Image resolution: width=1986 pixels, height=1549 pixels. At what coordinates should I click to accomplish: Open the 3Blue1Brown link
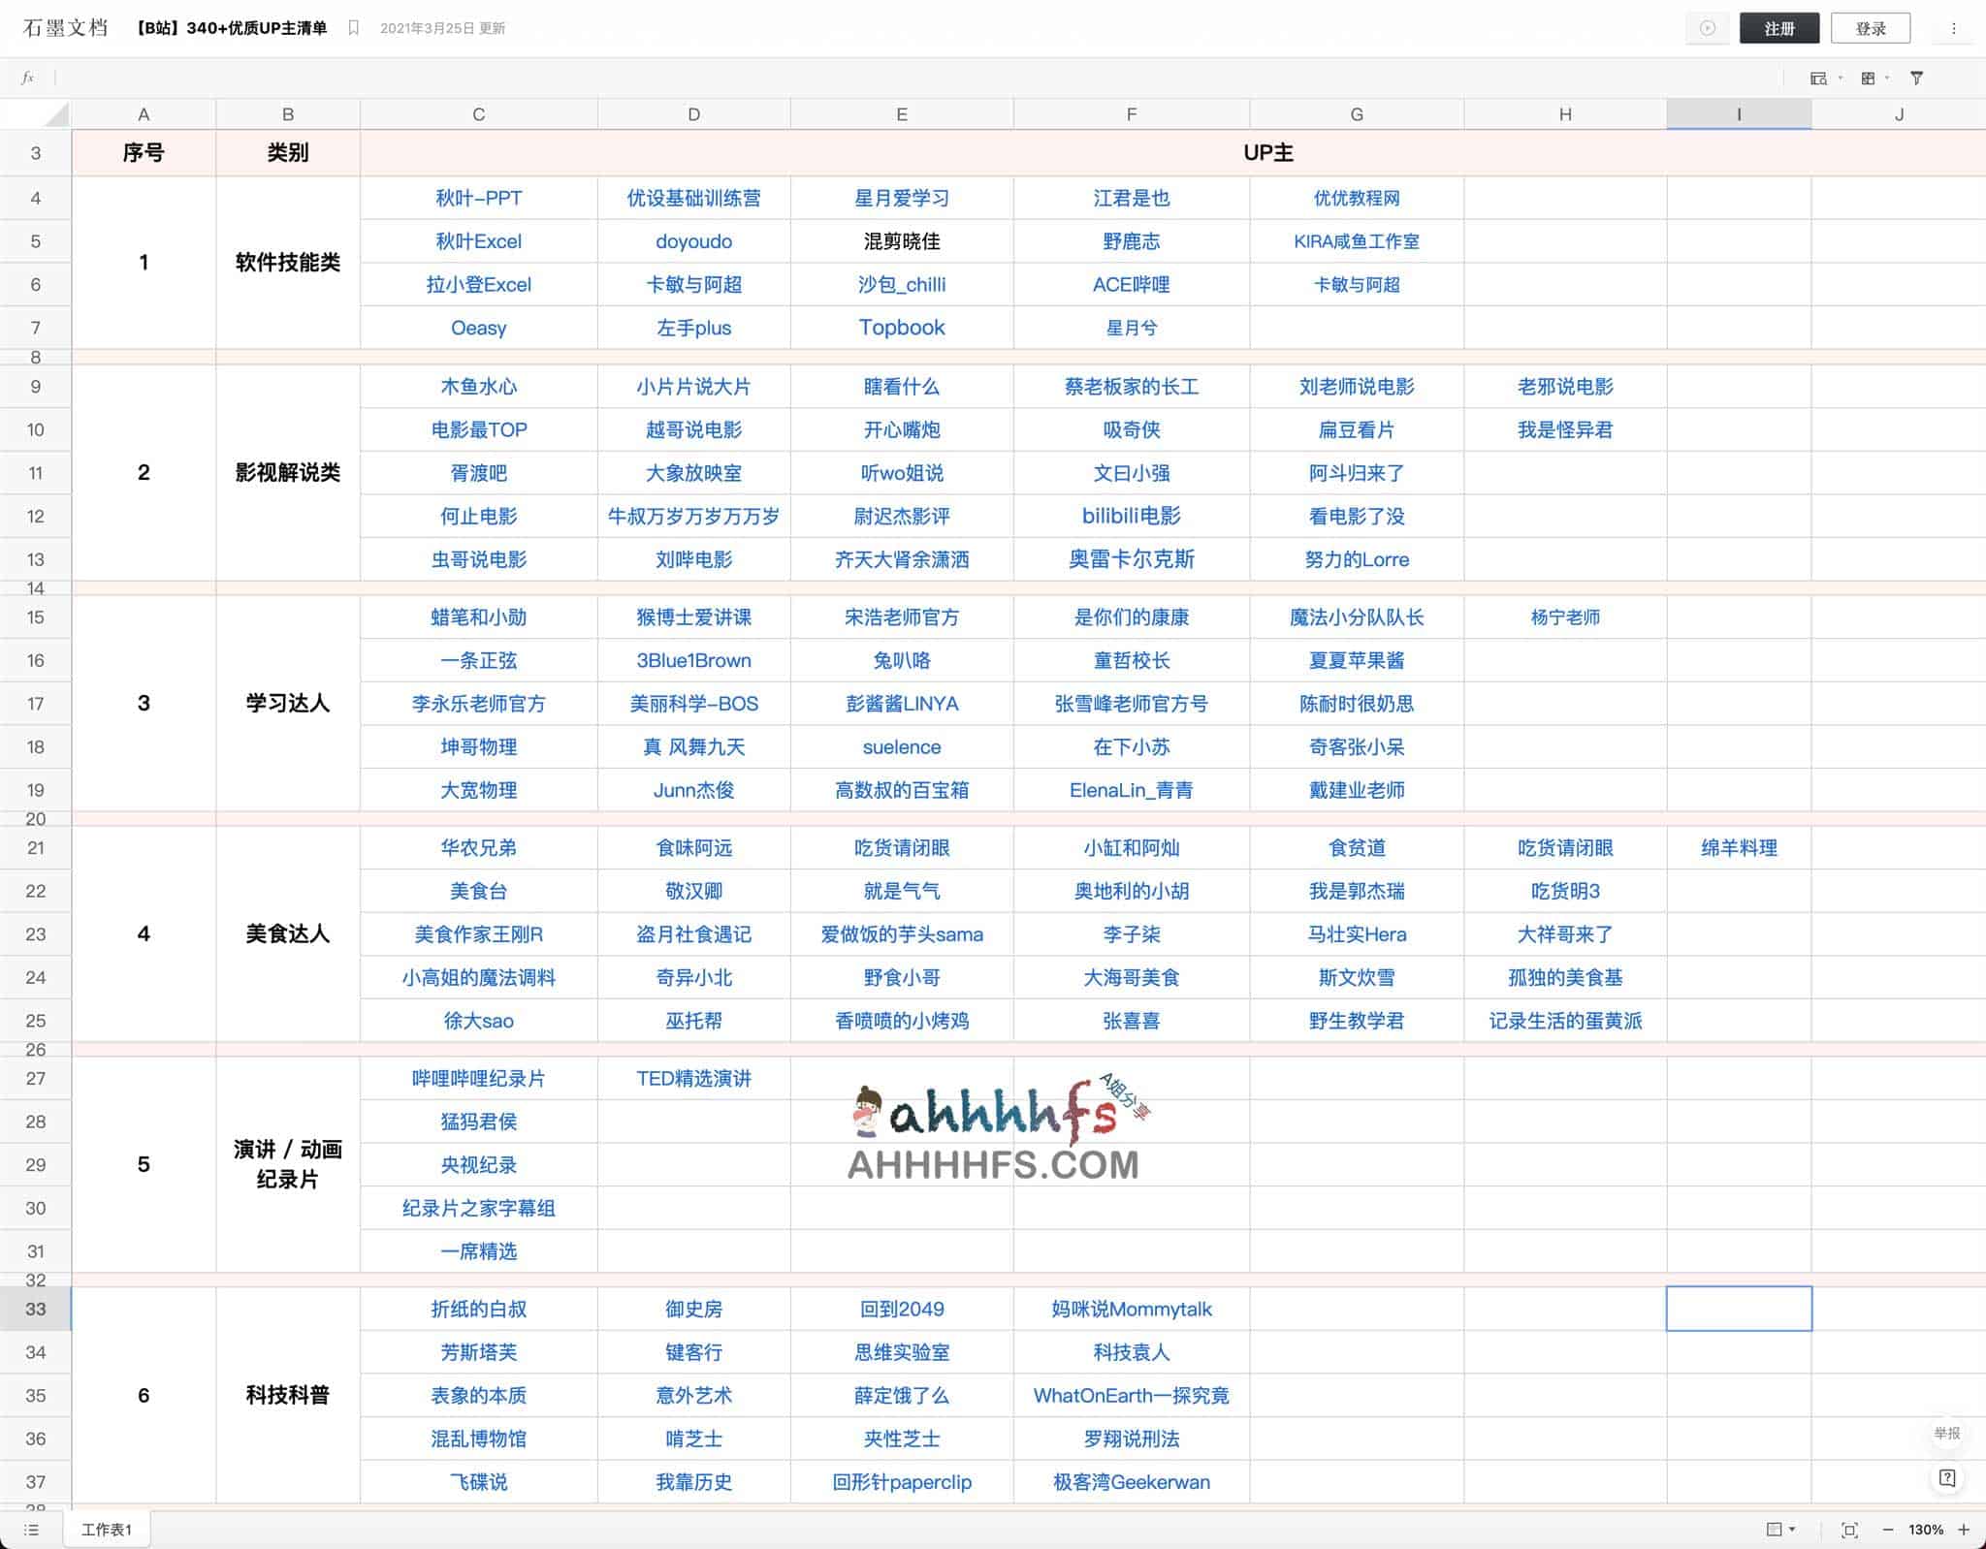tap(693, 661)
